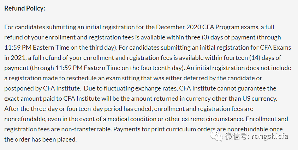Click the 'Refund Policy:' heading
The height and width of the screenshot is (150, 298).
pos(25,8)
